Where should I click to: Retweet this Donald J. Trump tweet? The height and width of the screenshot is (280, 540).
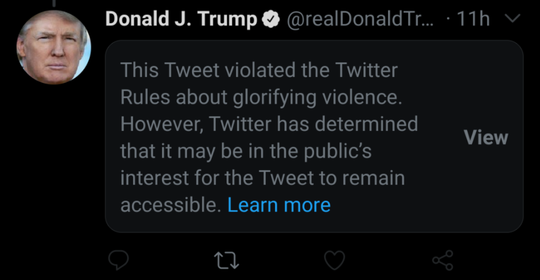click(x=226, y=261)
